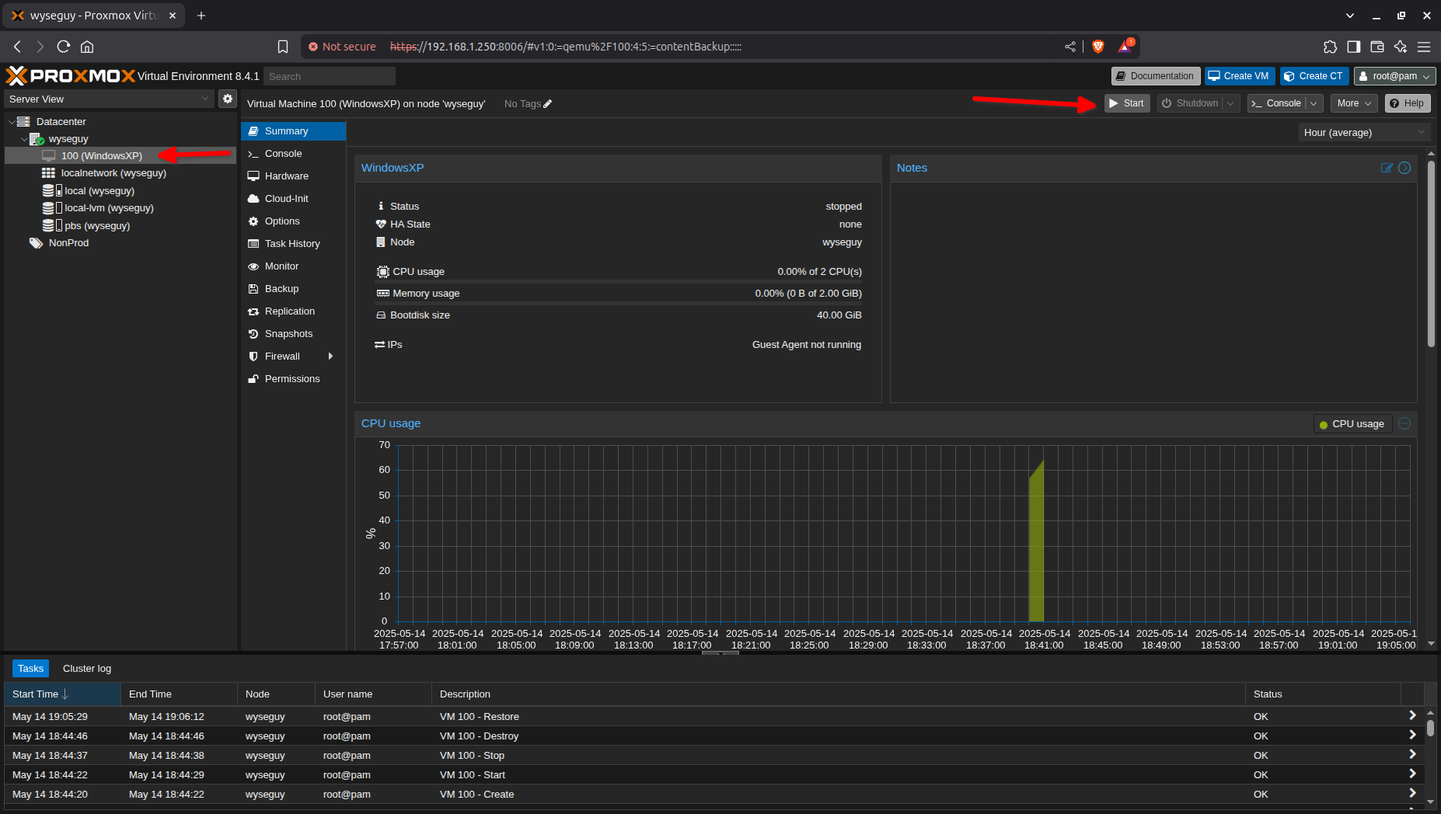Open details arrow for VM 100 Create task
The width and height of the screenshot is (1441, 814).
[1412, 793]
